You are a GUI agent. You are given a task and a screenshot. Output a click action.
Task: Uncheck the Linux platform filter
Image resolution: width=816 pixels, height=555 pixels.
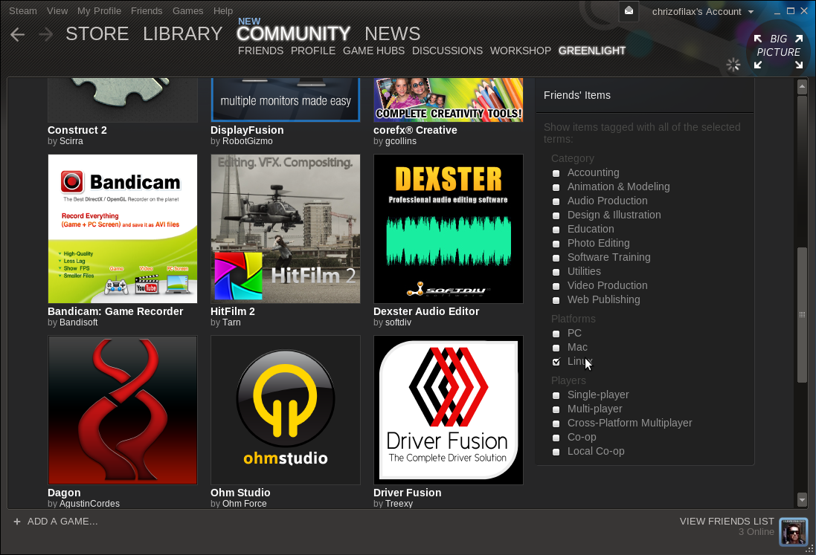pyautogui.click(x=556, y=361)
